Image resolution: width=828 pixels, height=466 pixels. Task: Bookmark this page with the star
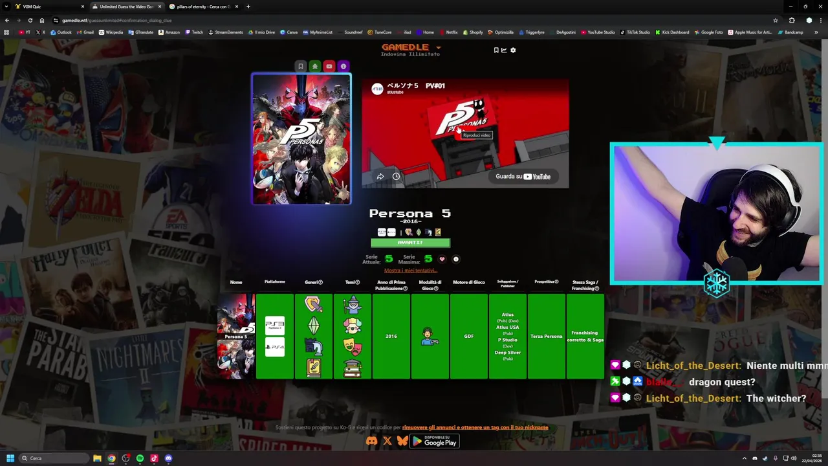776,20
